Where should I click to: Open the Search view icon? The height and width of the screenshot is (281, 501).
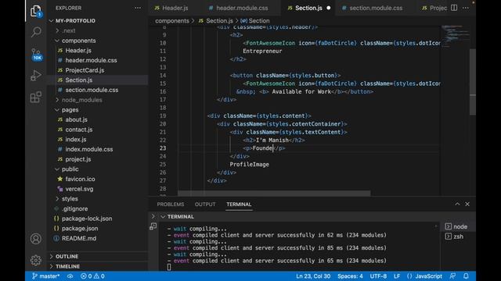tap(36, 32)
